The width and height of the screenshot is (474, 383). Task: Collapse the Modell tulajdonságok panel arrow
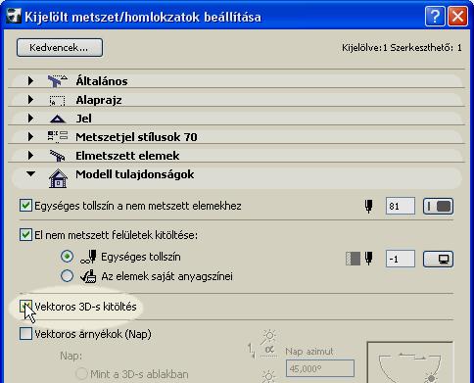pos(31,174)
